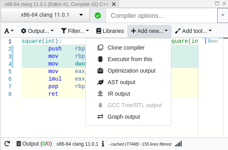
Task: Open the compiler options history dropdown arrow
Action: (x=222, y=15)
